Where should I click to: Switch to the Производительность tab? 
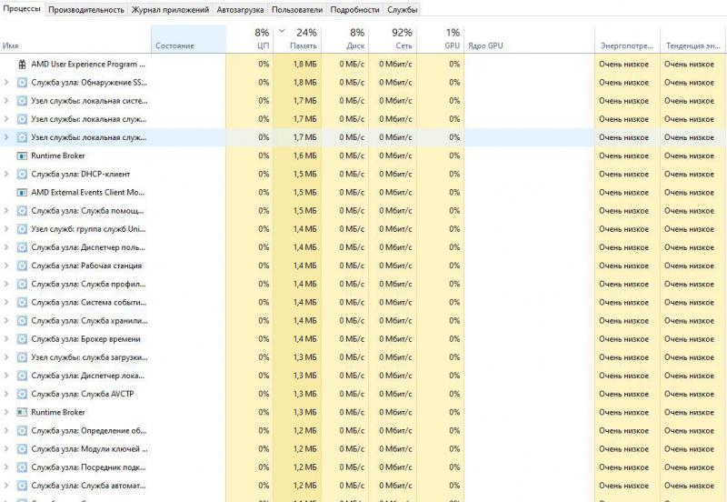coord(86,9)
